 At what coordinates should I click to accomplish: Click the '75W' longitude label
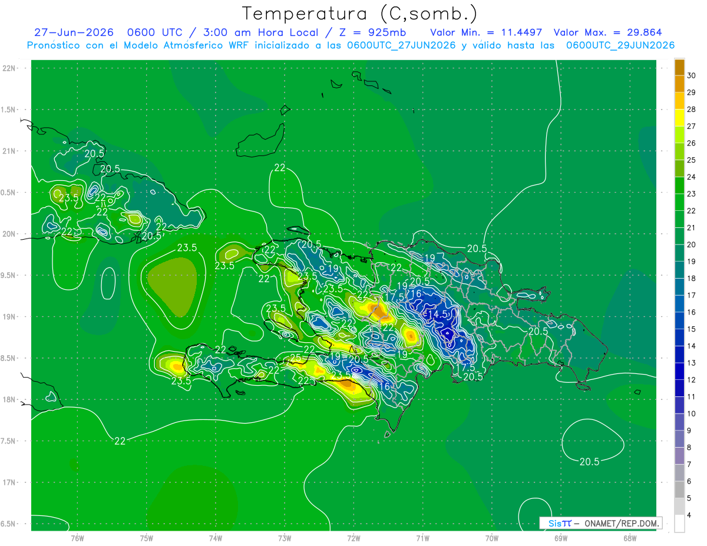(147, 538)
